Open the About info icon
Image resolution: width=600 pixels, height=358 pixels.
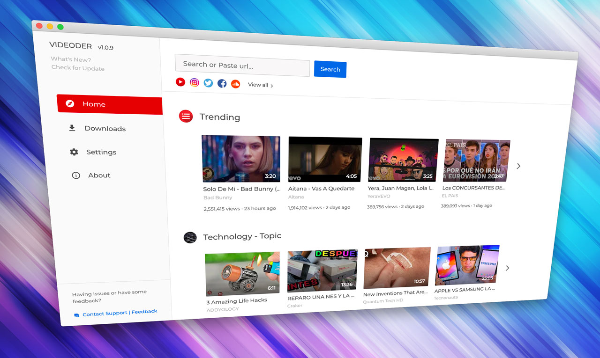tap(76, 175)
